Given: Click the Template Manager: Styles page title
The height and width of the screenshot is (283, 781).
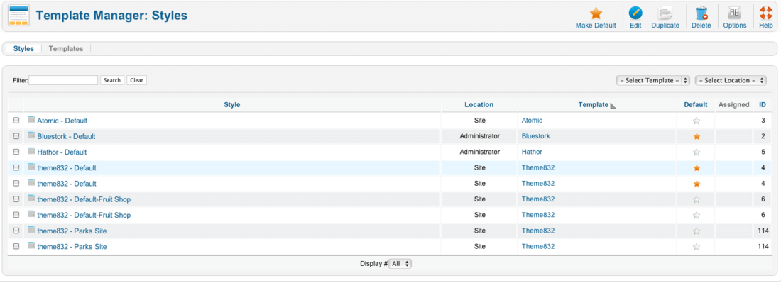Looking at the screenshot, I should (x=111, y=16).
